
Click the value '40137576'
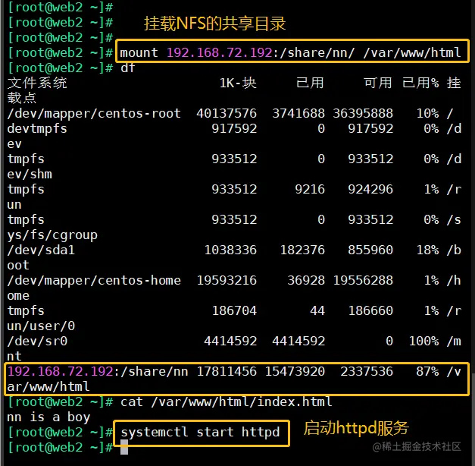(x=227, y=114)
